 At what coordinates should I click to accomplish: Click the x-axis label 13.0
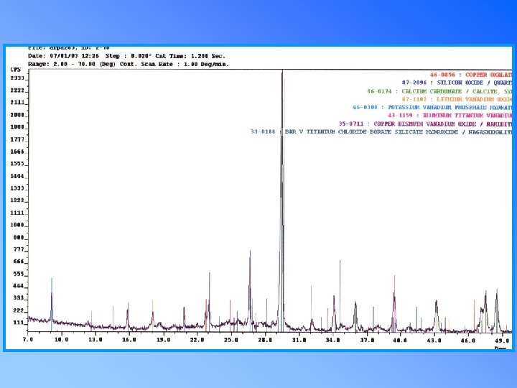tap(95, 339)
